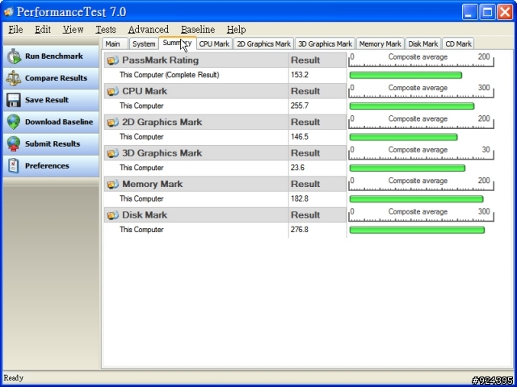Click the PerformanceTest title bar app icon
Image resolution: width=517 pixels, height=387 pixels.
click(8, 12)
